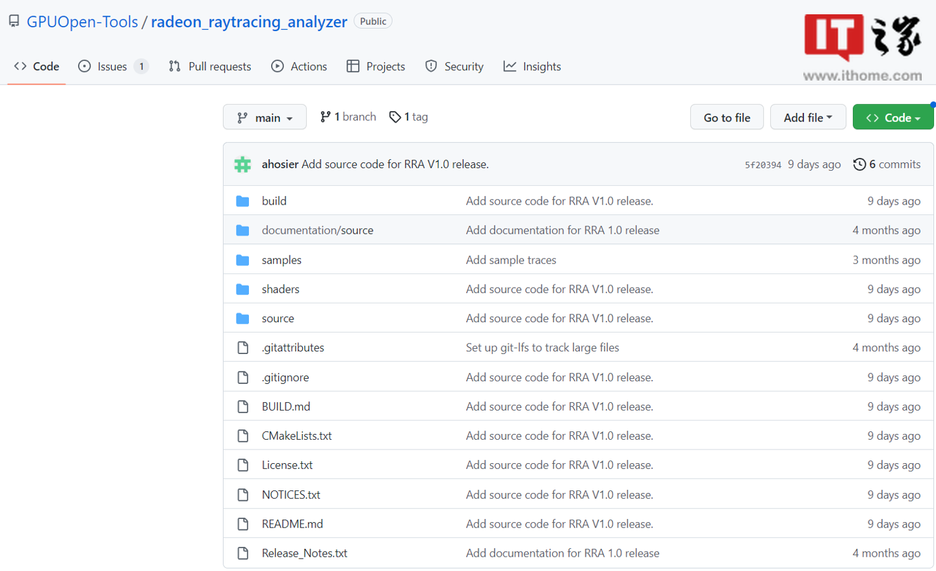The image size is (936, 571).
Task: Click the ahosier avatar icon
Action: (242, 164)
